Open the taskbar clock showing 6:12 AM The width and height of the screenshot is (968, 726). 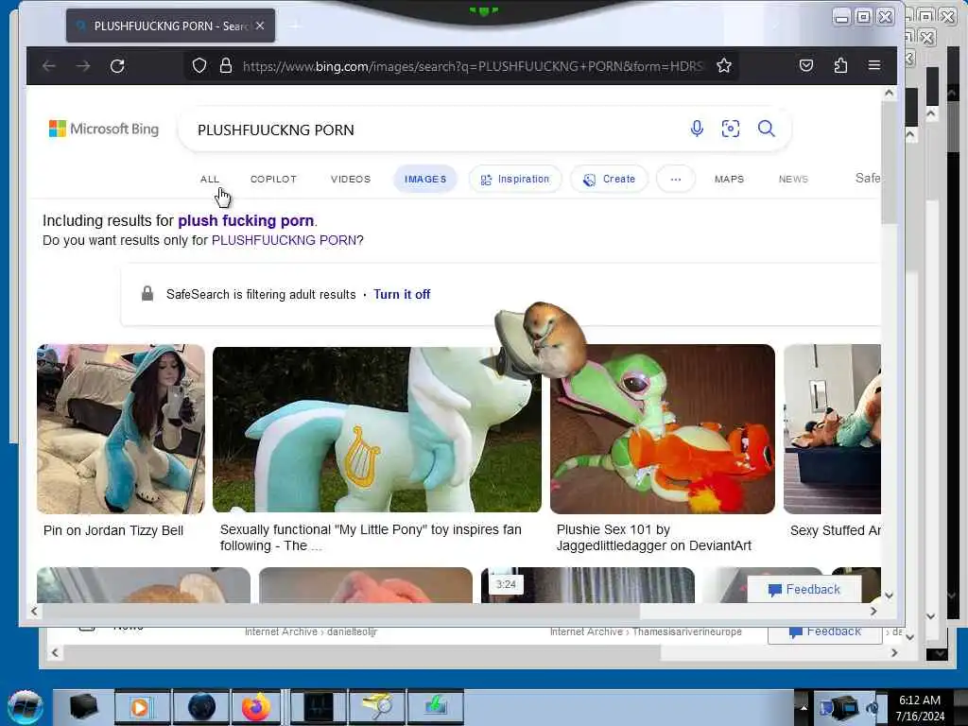click(920, 707)
